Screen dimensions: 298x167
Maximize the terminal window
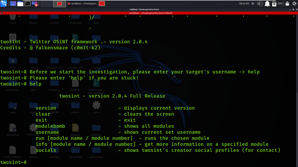pos(293,10)
